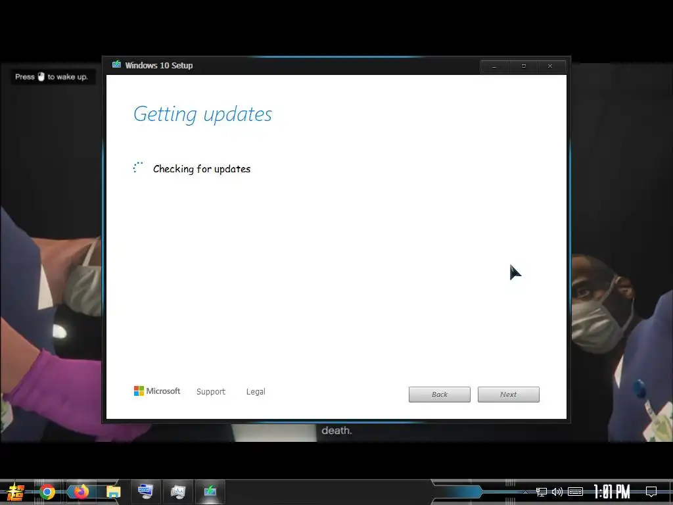The image size is (673, 505).
Task: Open the Legal link
Action: click(x=256, y=392)
